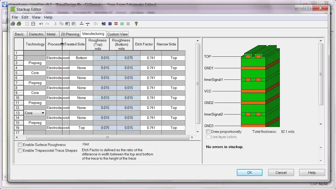336x189 pixels.
Task: Enable Surface Roughness checkbox
Action: [x=20, y=145]
